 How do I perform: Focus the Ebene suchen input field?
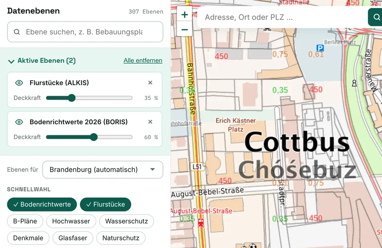85,32
